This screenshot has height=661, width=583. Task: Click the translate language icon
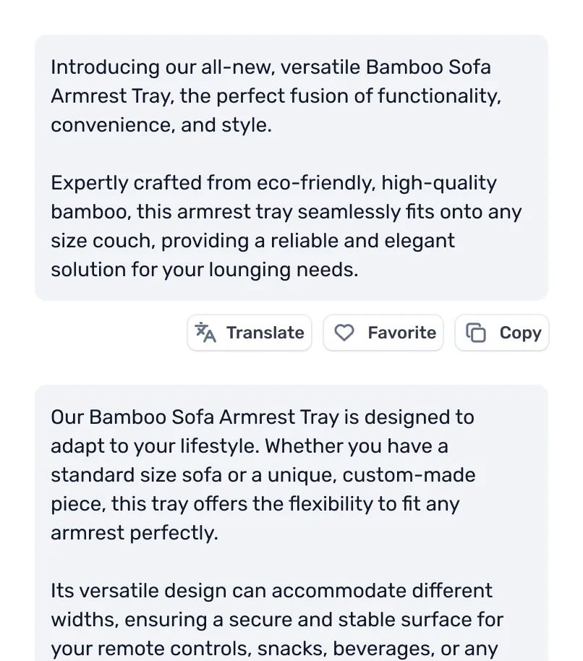pos(206,333)
